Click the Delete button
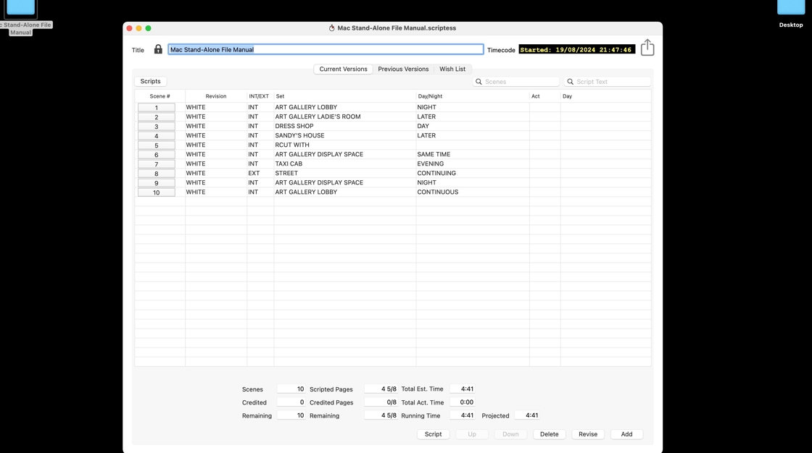The width and height of the screenshot is (812, 453). [549, 434]
